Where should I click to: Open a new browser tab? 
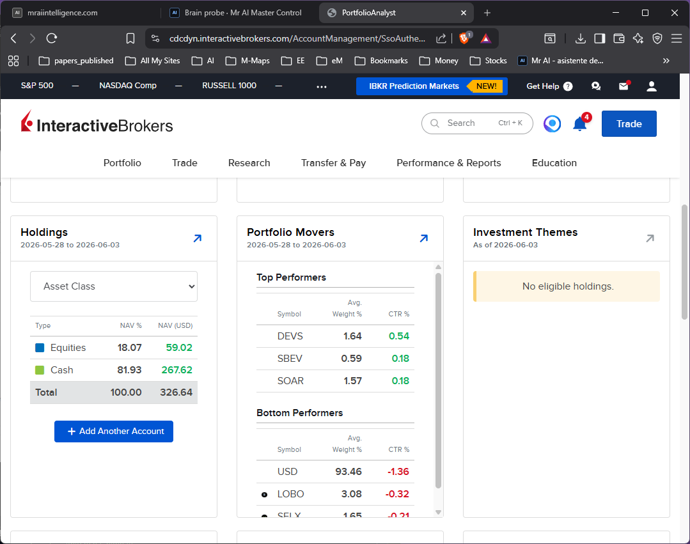pyautogui.click(x=487, y=13)
